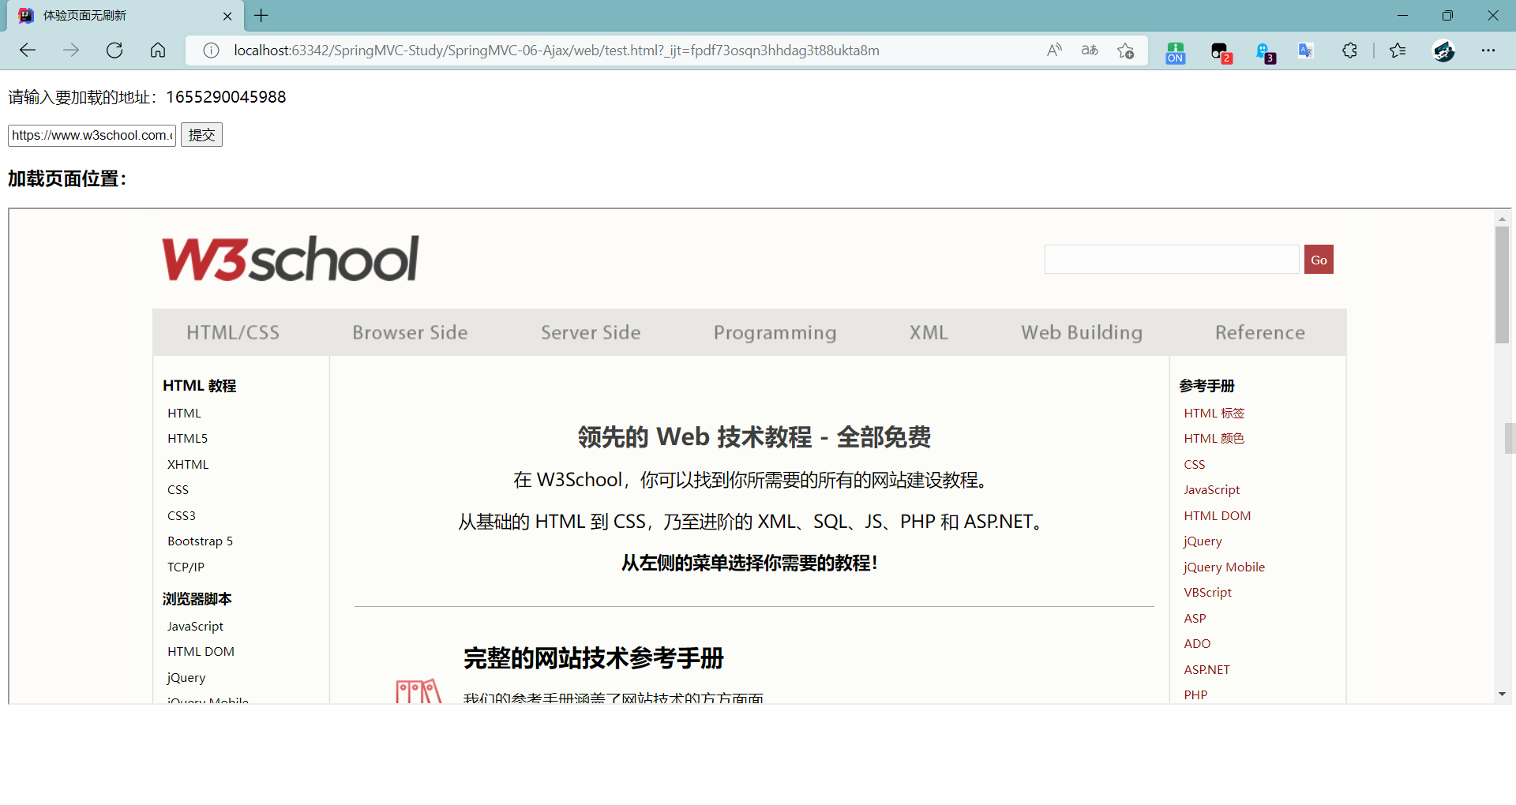
Task: Open the XML navigation tab
Action: tap(929, 332)
